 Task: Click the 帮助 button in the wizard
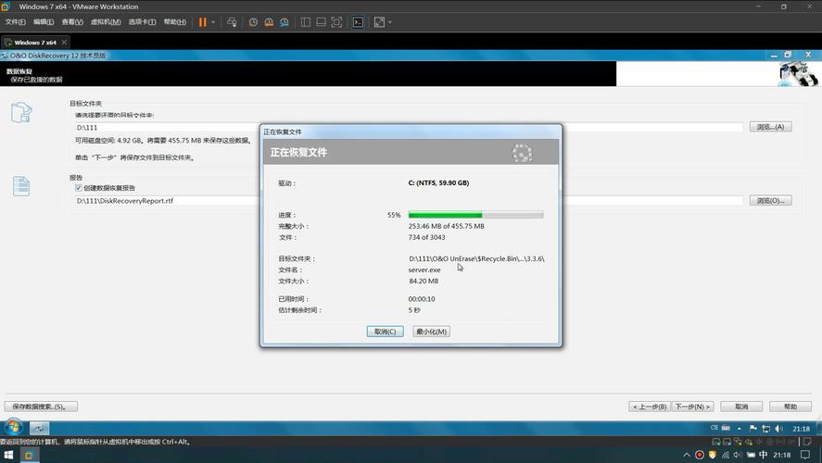point(790,407)
